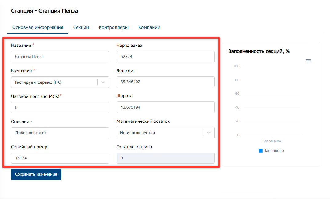Click the Название input field

point(60,57)
